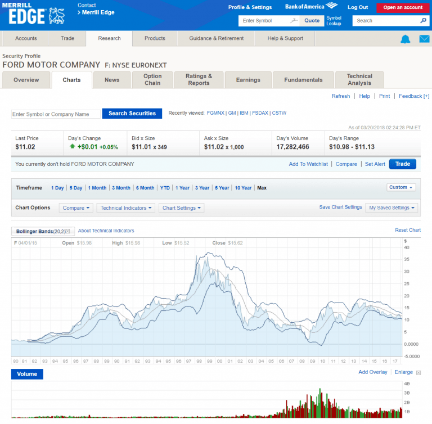
Task: Switch to the Earnings tab
Action: coord(248,80)
